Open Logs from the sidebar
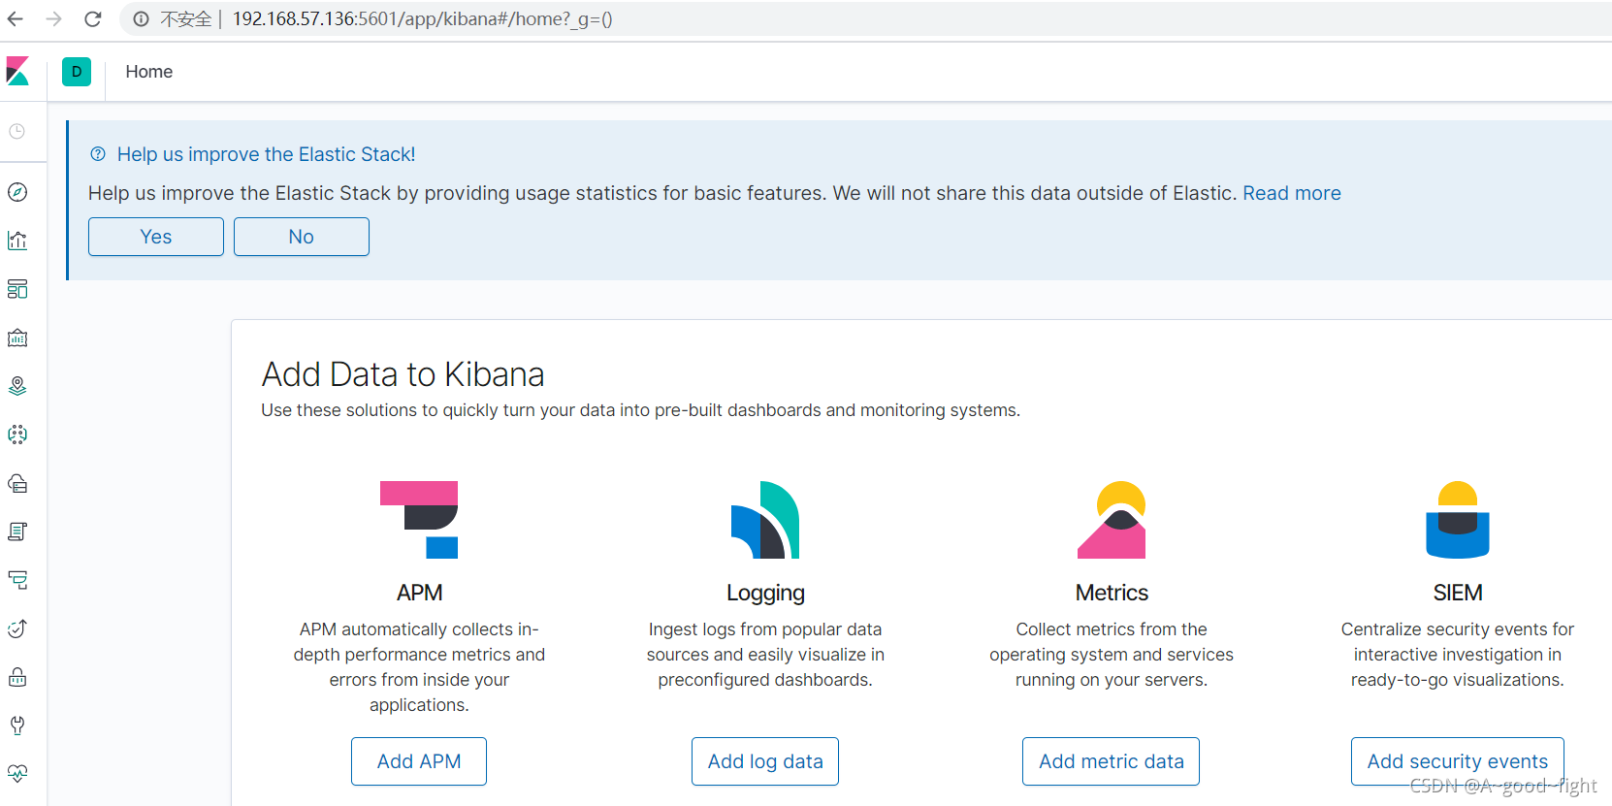 (17, 532)
